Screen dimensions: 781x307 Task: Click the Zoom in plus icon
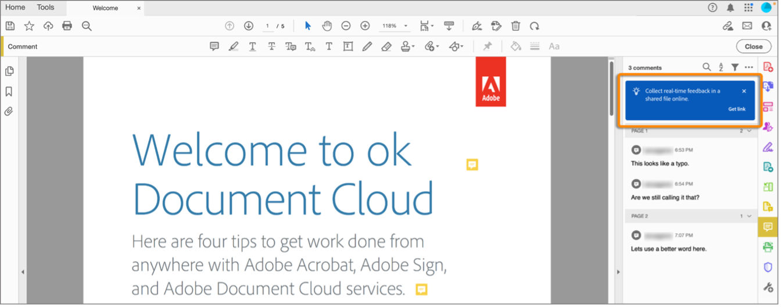365,26
